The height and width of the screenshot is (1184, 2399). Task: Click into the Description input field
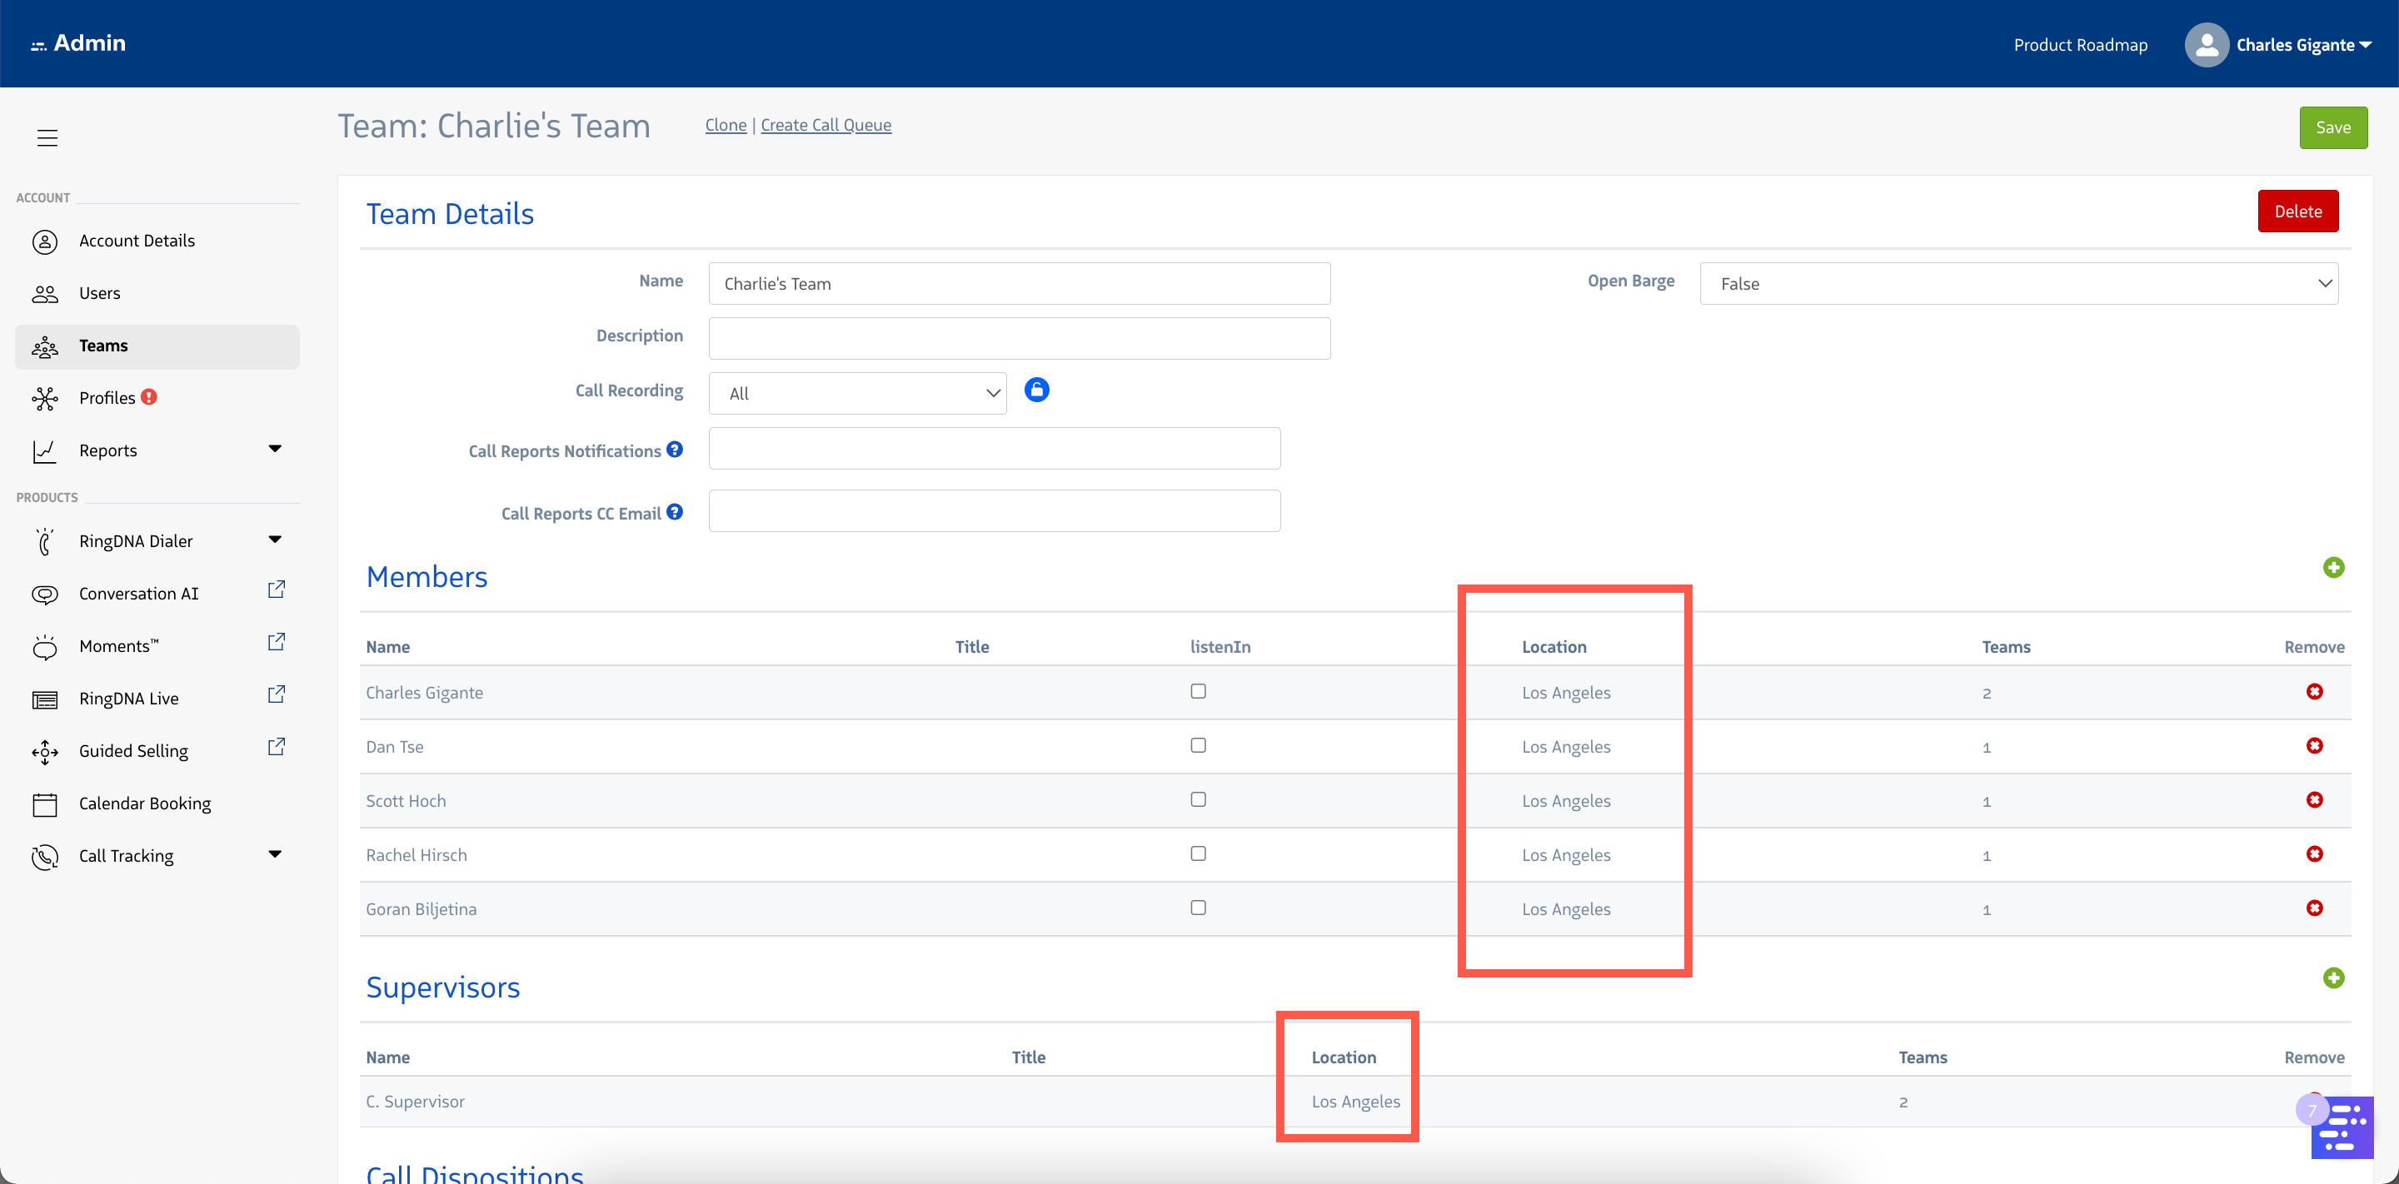coord(1019,338)
